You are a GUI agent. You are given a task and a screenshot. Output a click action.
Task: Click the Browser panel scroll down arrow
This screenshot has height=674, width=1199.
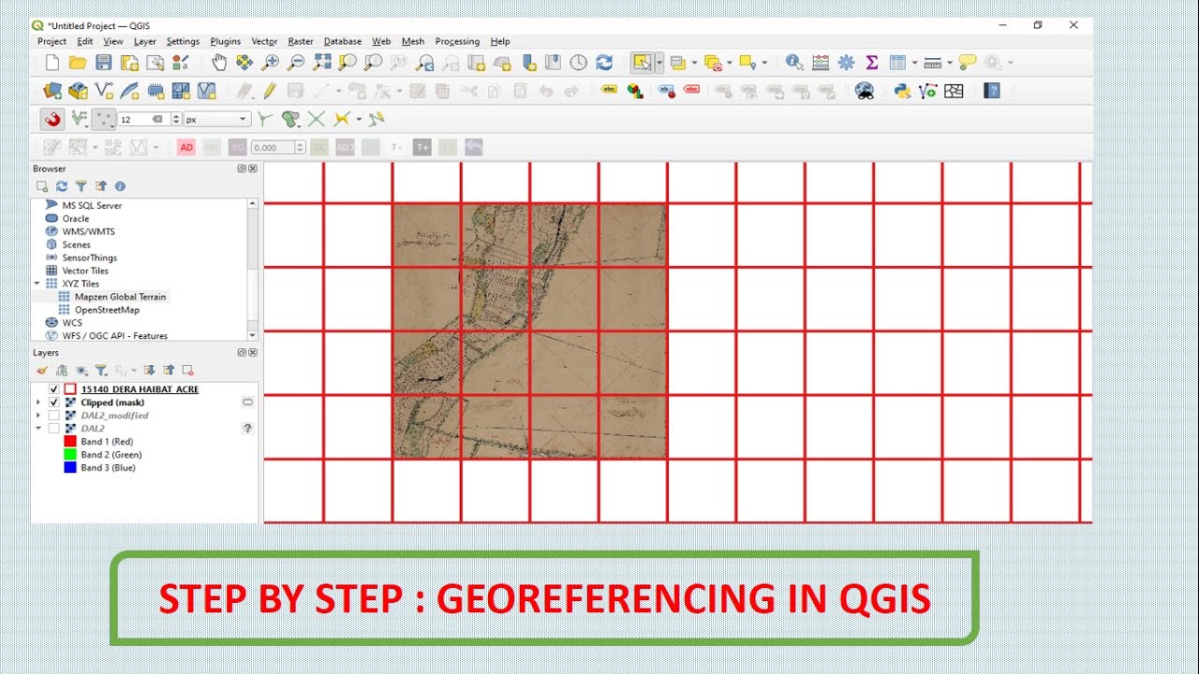tap(252, 335)
